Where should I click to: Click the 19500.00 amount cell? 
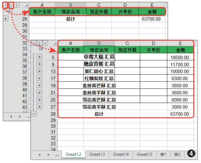coord(180,57)
